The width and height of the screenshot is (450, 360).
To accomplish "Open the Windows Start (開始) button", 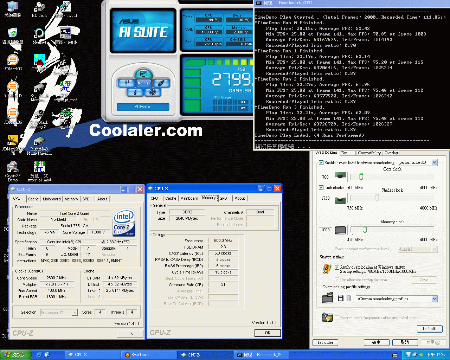I will (16, 355).
